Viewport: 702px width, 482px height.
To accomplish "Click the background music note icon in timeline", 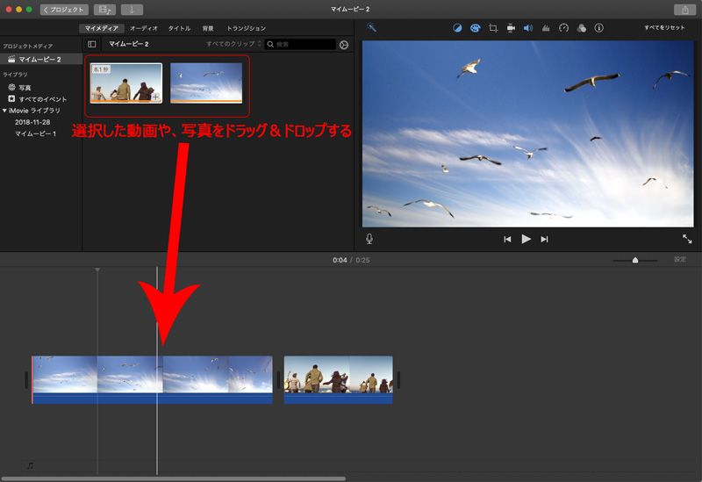I will click(30, 466).
